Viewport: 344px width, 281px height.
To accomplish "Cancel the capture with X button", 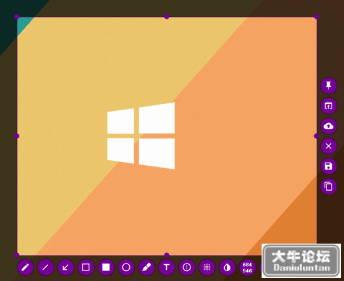I will 328,146.
